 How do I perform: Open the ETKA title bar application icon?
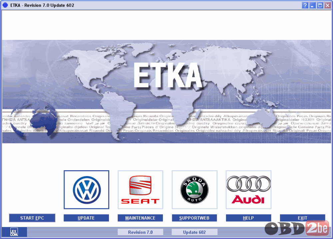point(5,5)
